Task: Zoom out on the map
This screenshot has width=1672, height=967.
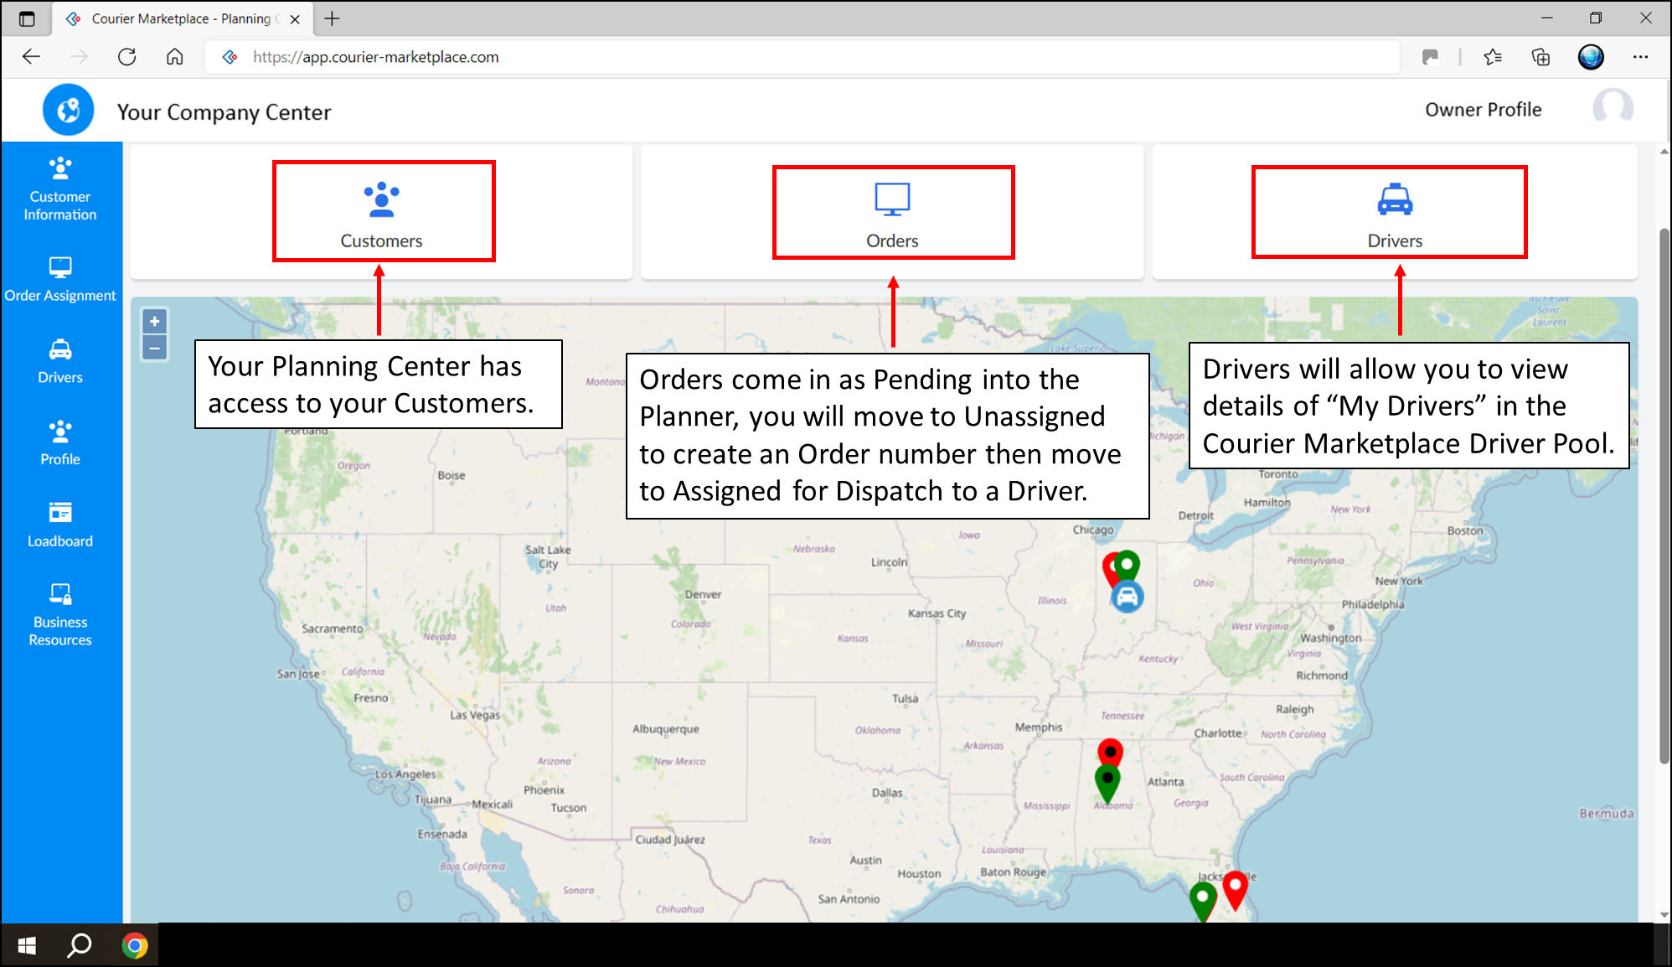Action: pyautogui.click(x=155, y=348)
